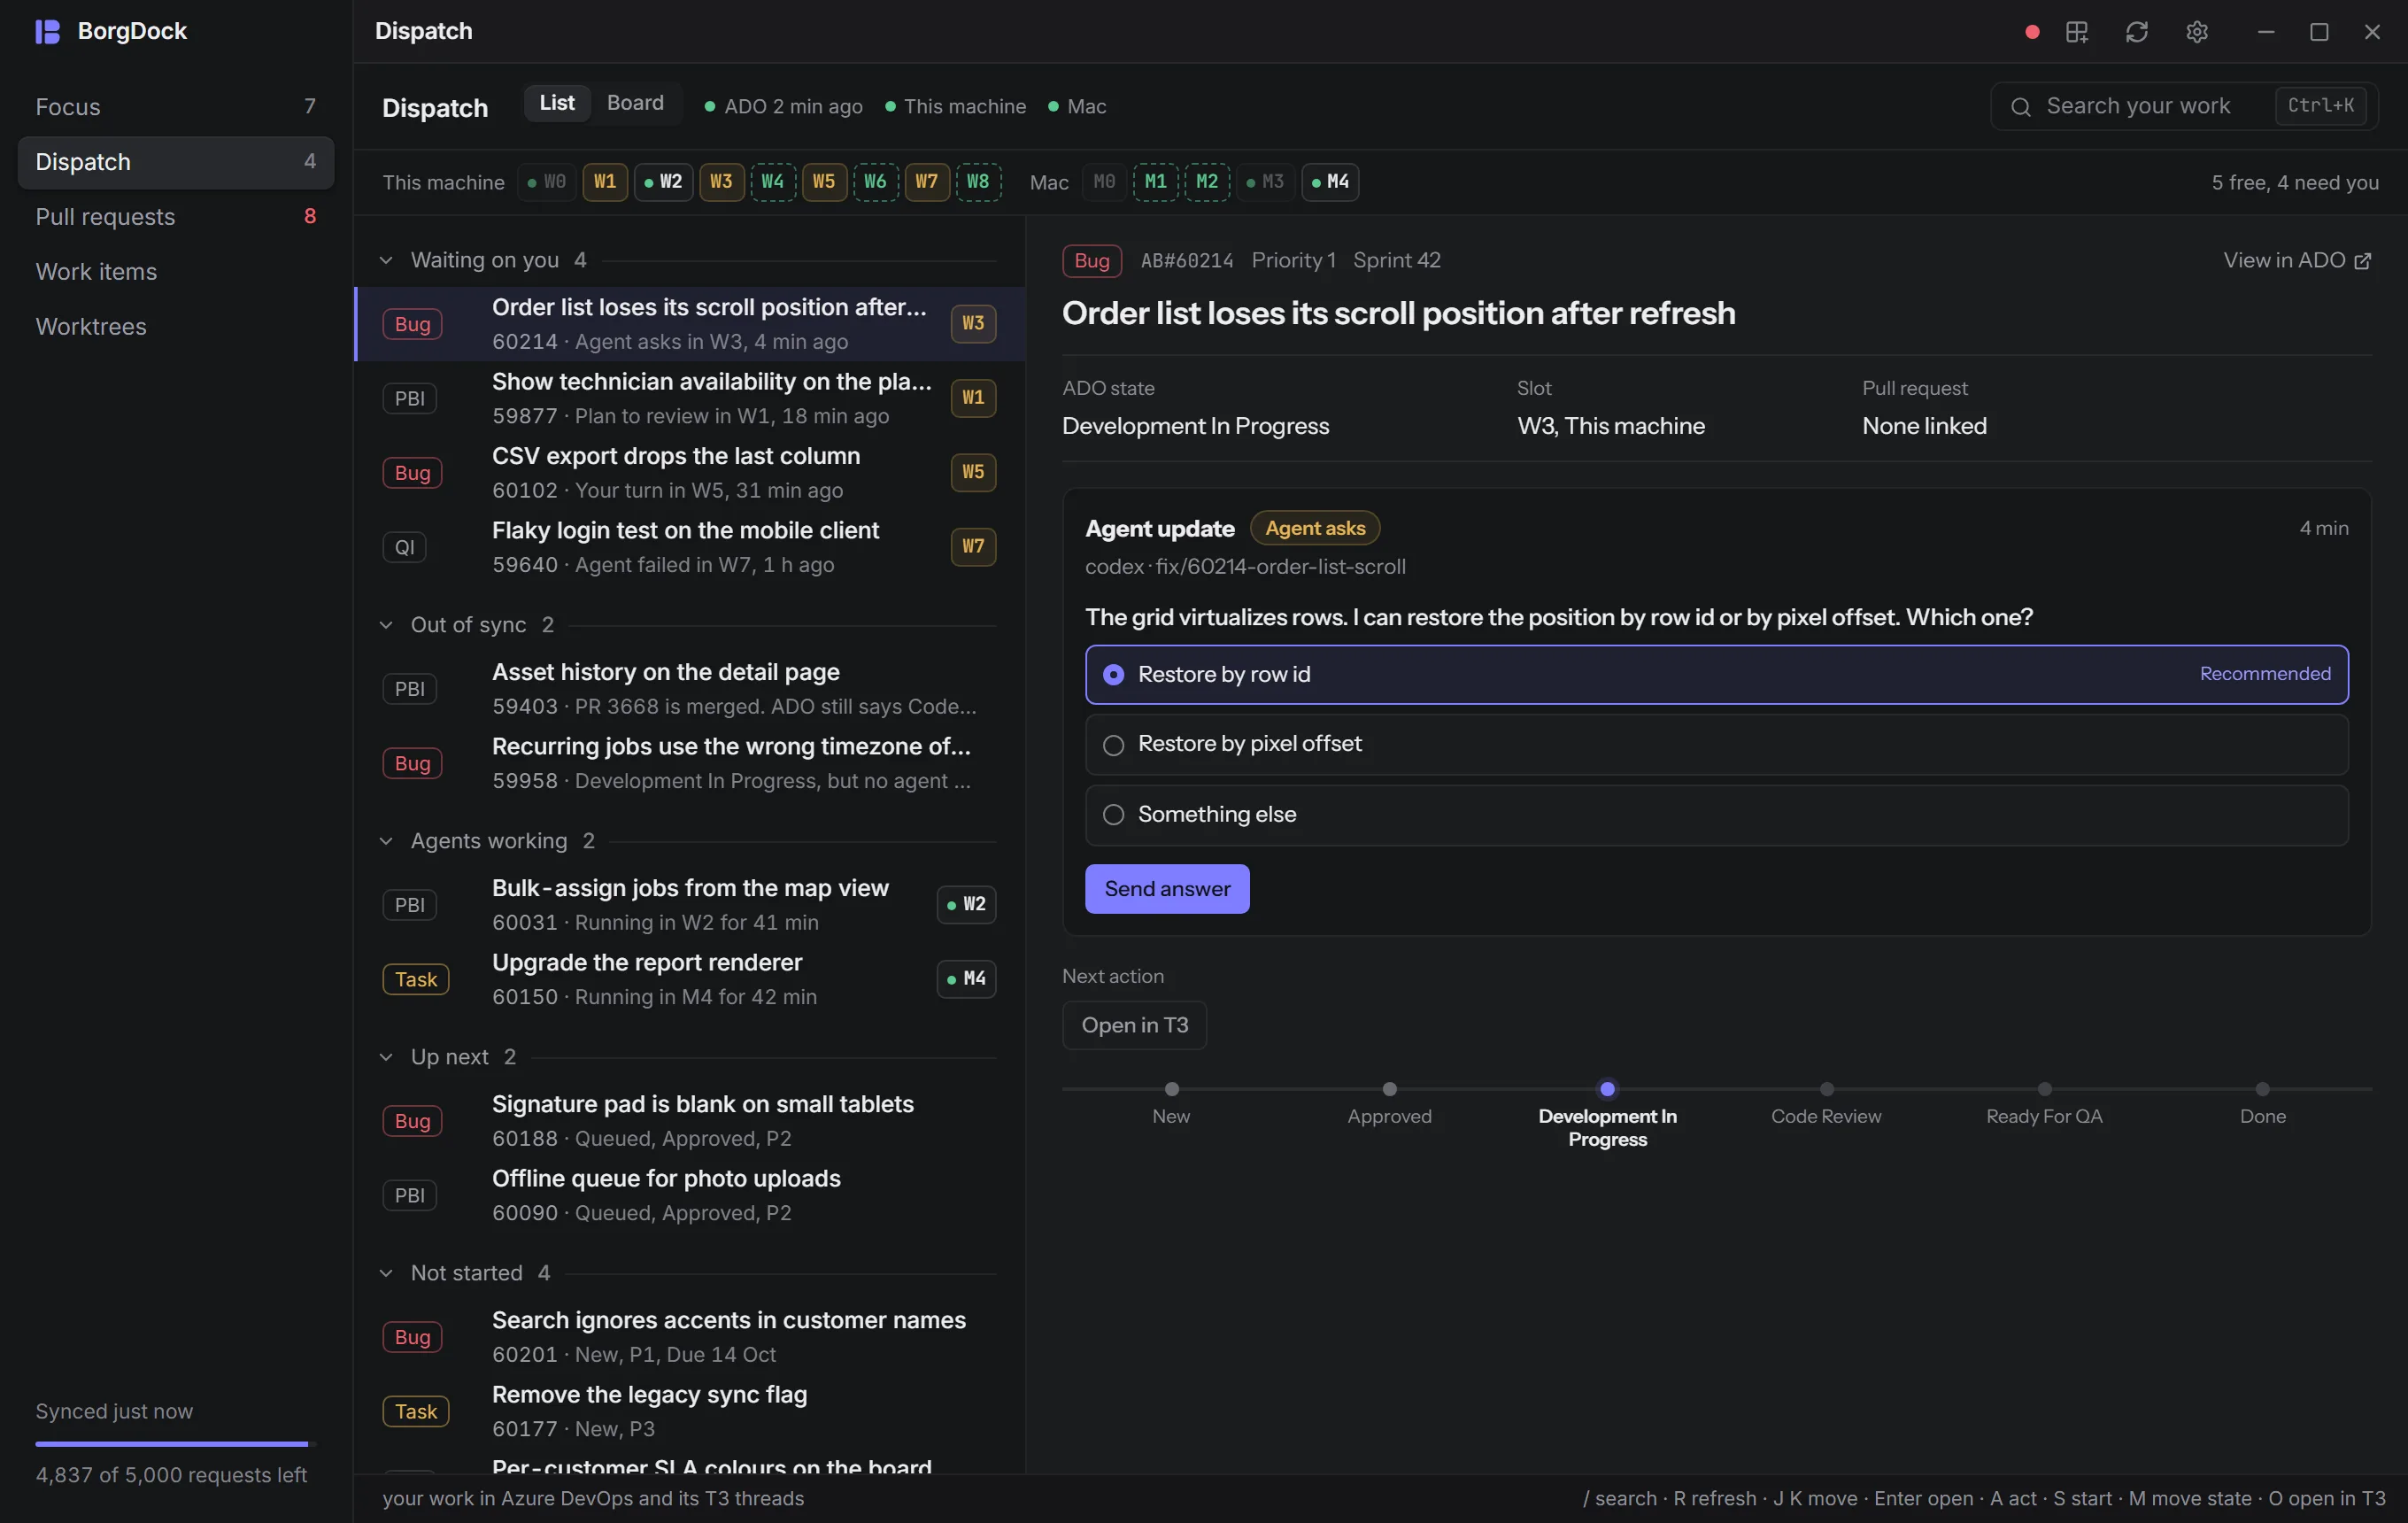Screen dimensions: 2408x1523
Task: Select Something else option
Action: tap(1716, 815)
